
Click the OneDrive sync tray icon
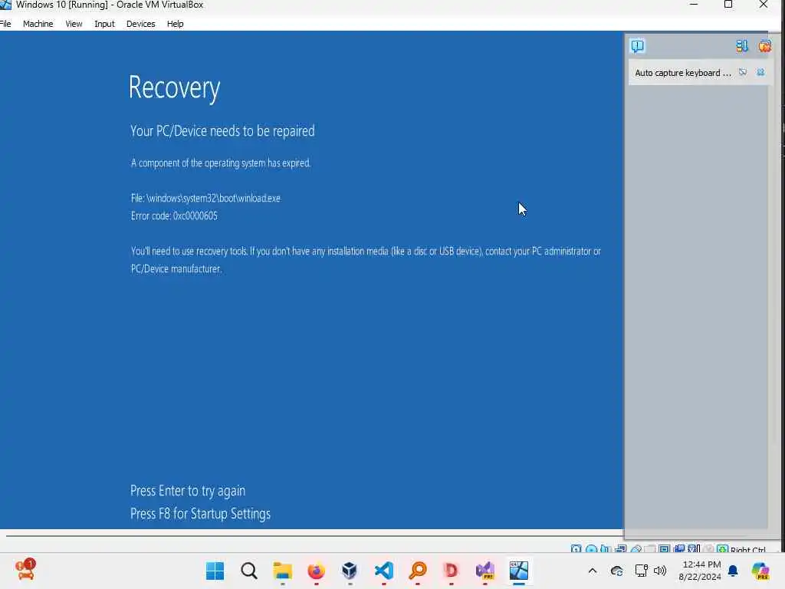pyautogui.click(x=617, y=571)
